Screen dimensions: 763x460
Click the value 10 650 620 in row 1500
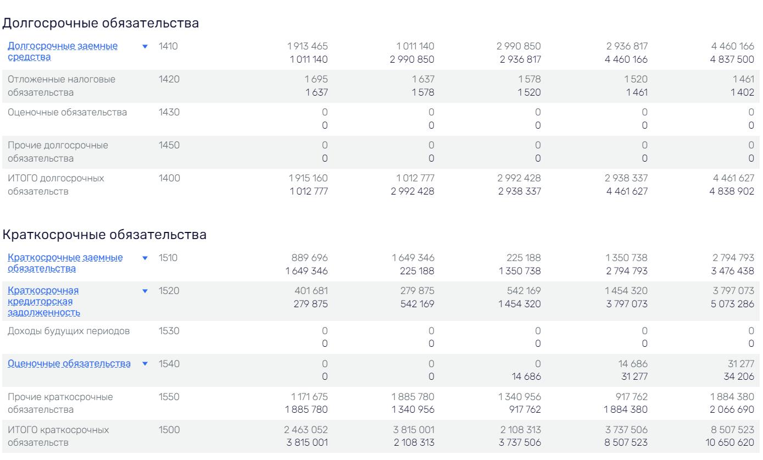click(x=729, y=441)
